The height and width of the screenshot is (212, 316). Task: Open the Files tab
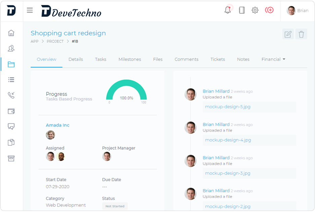click(158, 59)
